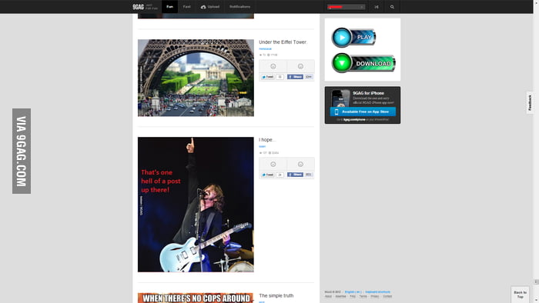
Task: Open author link under Eiffel Tower title
Action: pyautogui.click(x=265, y=48)
